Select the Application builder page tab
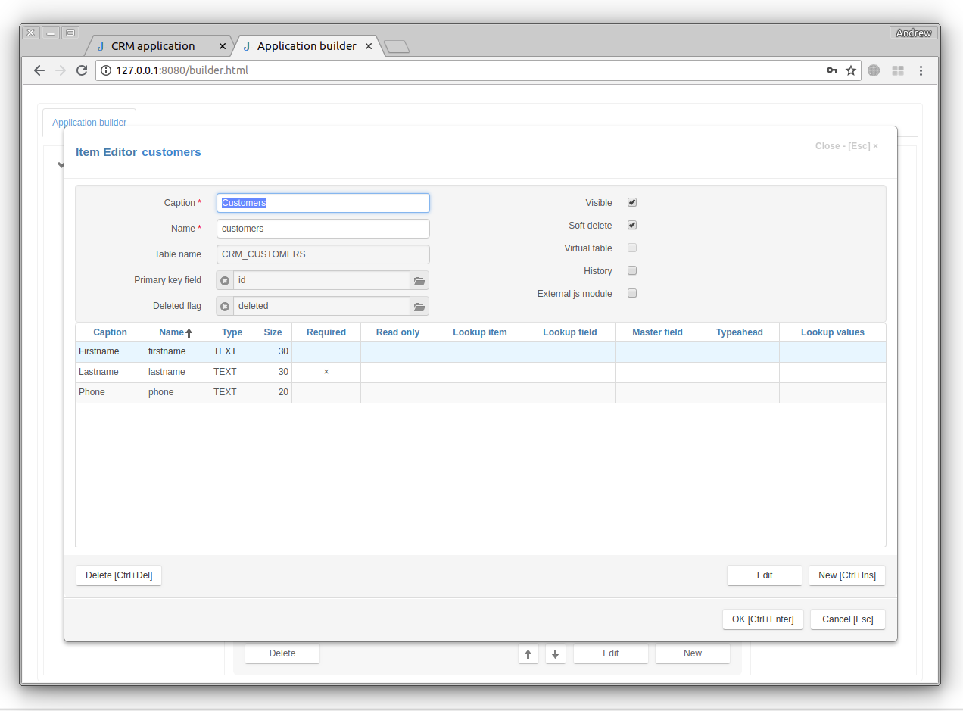 [x=89, y=122]
